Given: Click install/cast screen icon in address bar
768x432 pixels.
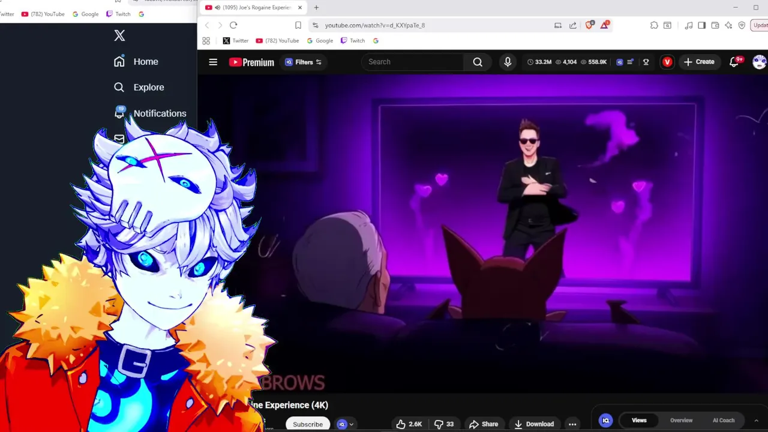Looking at the screenshot, I should 558,25.
